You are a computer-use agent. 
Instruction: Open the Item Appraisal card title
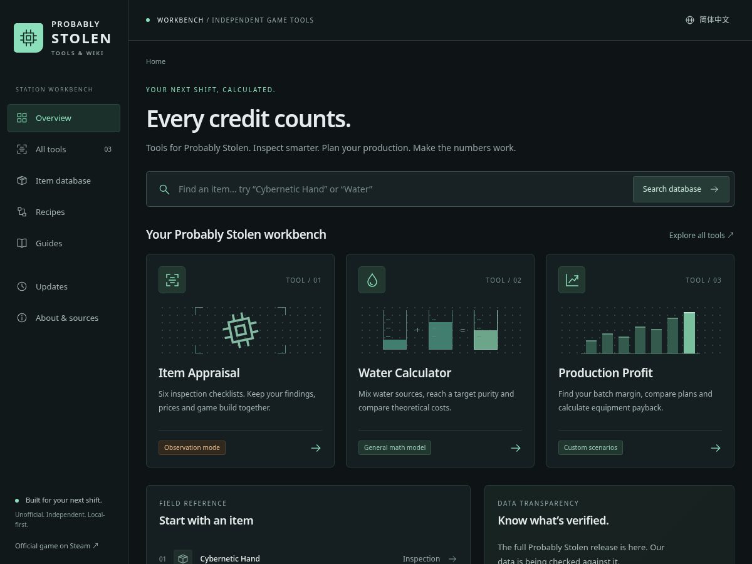pos(199,373)
